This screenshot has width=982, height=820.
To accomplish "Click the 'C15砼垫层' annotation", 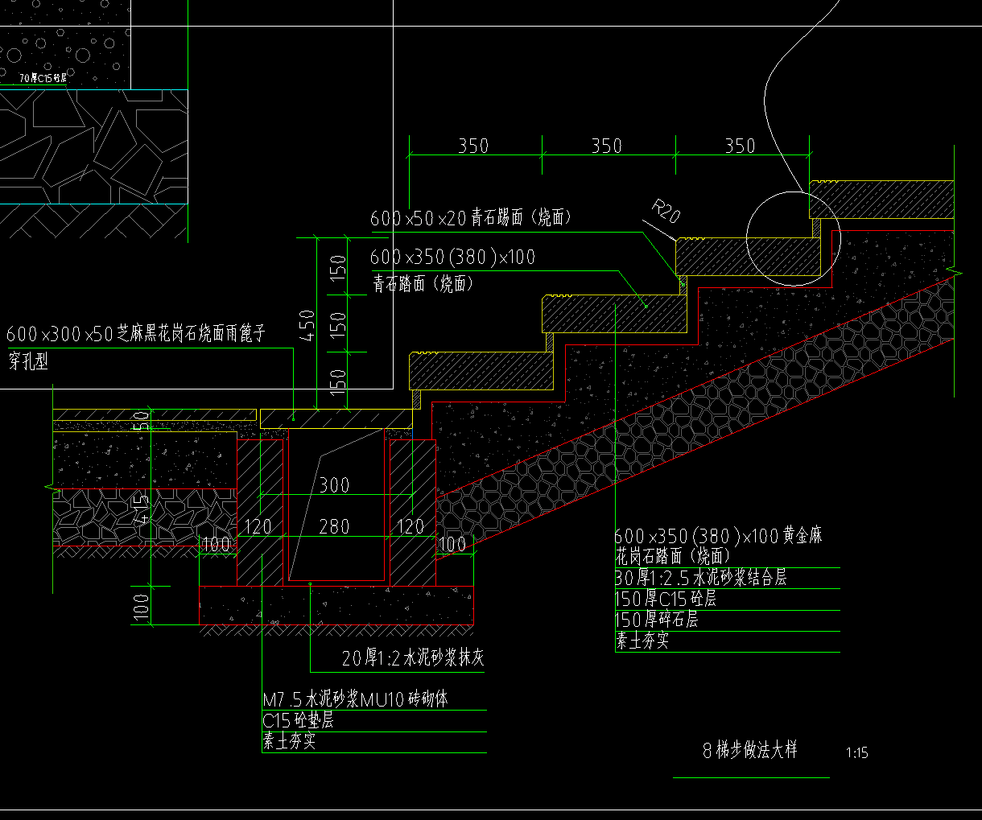I will [298, 721].
